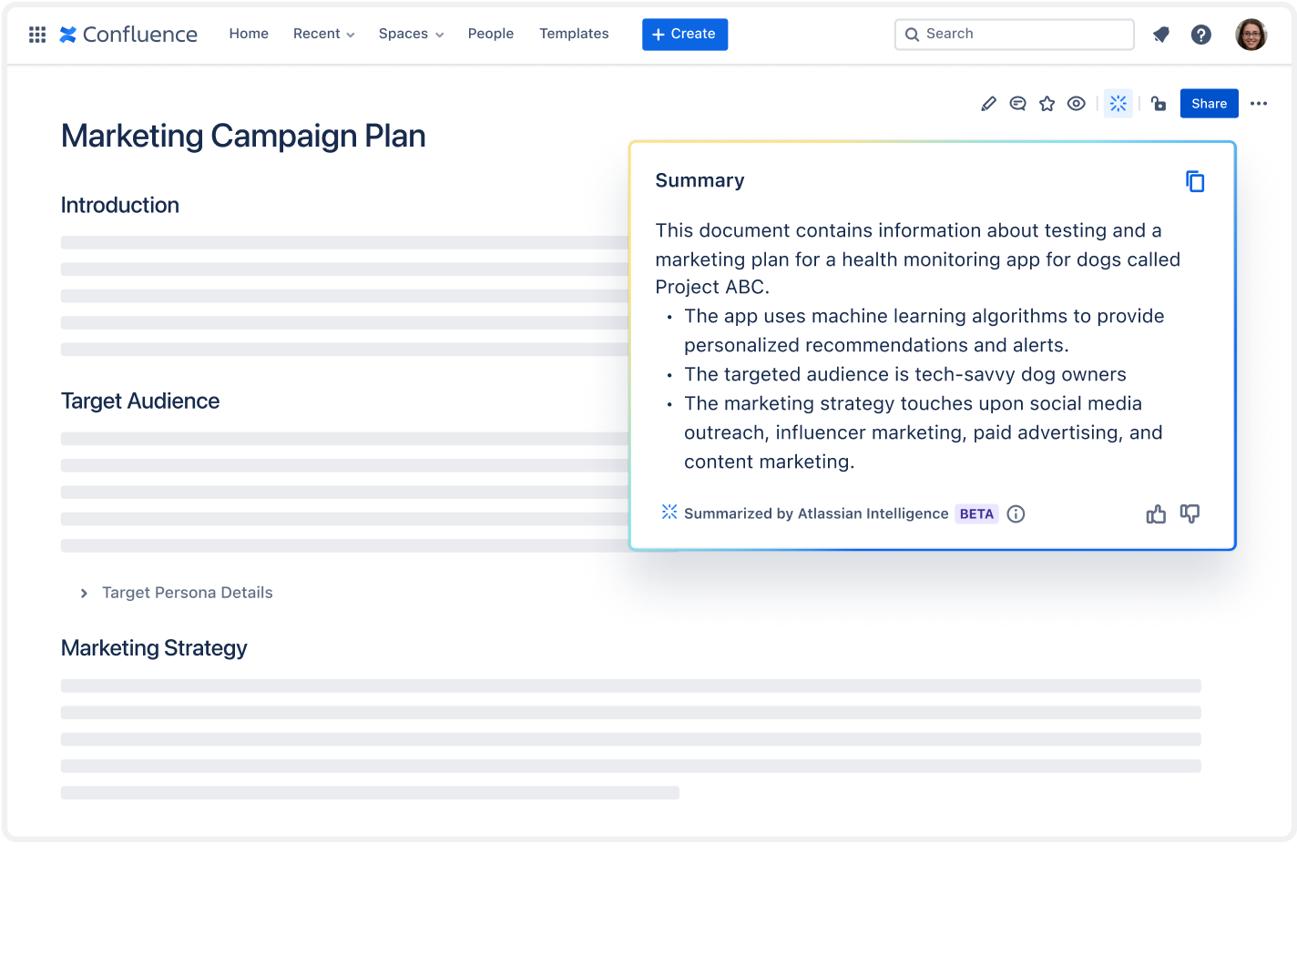
Task: Open inline comments icon
Action: (x=1017, y=104)
